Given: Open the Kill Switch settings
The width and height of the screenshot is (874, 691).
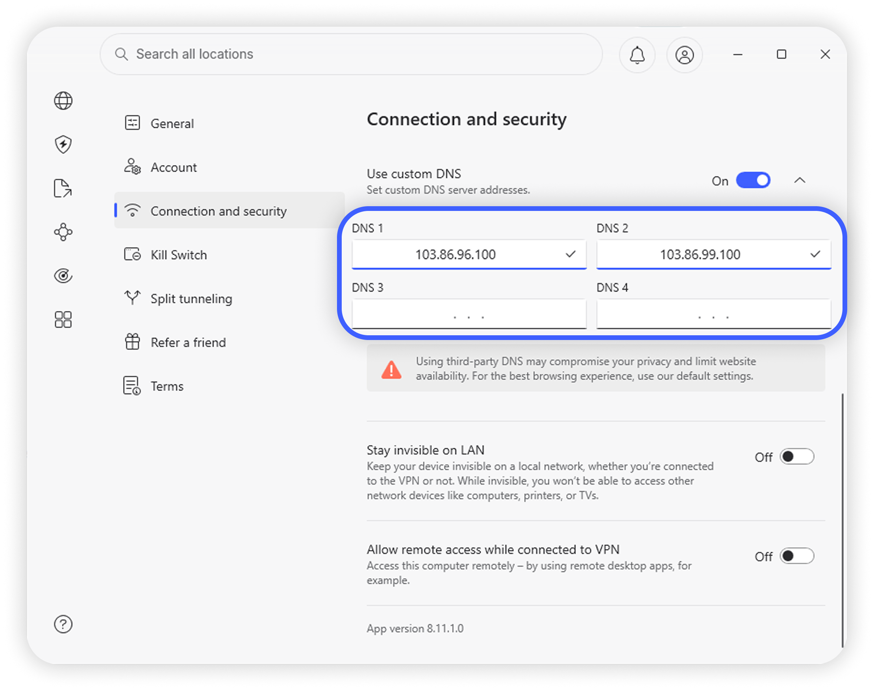Looking at the screenshot, I should pos(229,255).
